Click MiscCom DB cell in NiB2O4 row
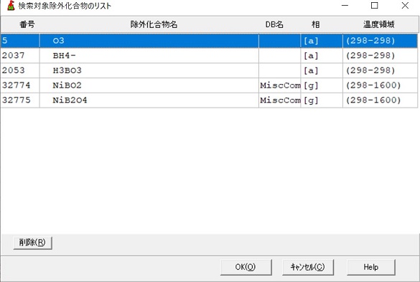This screenshot has width=420, height=282. [280, 100]
